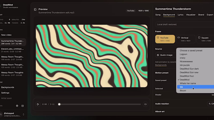Switch to the Background tab
The width and height of the screenshot is (214, 120).
tap(169, 15)
